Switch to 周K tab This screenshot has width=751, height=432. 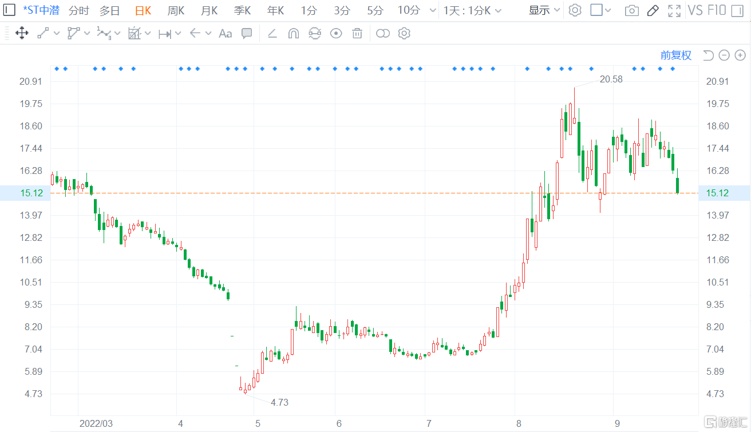[176, 10]
